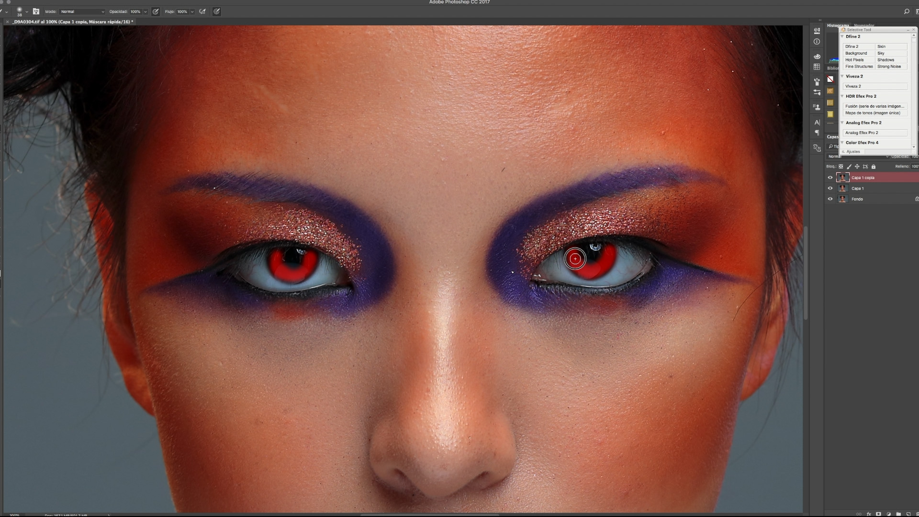Open the layer blend mode Normal dropdown
The image size is (919, 517).
[x=858, y=157]
